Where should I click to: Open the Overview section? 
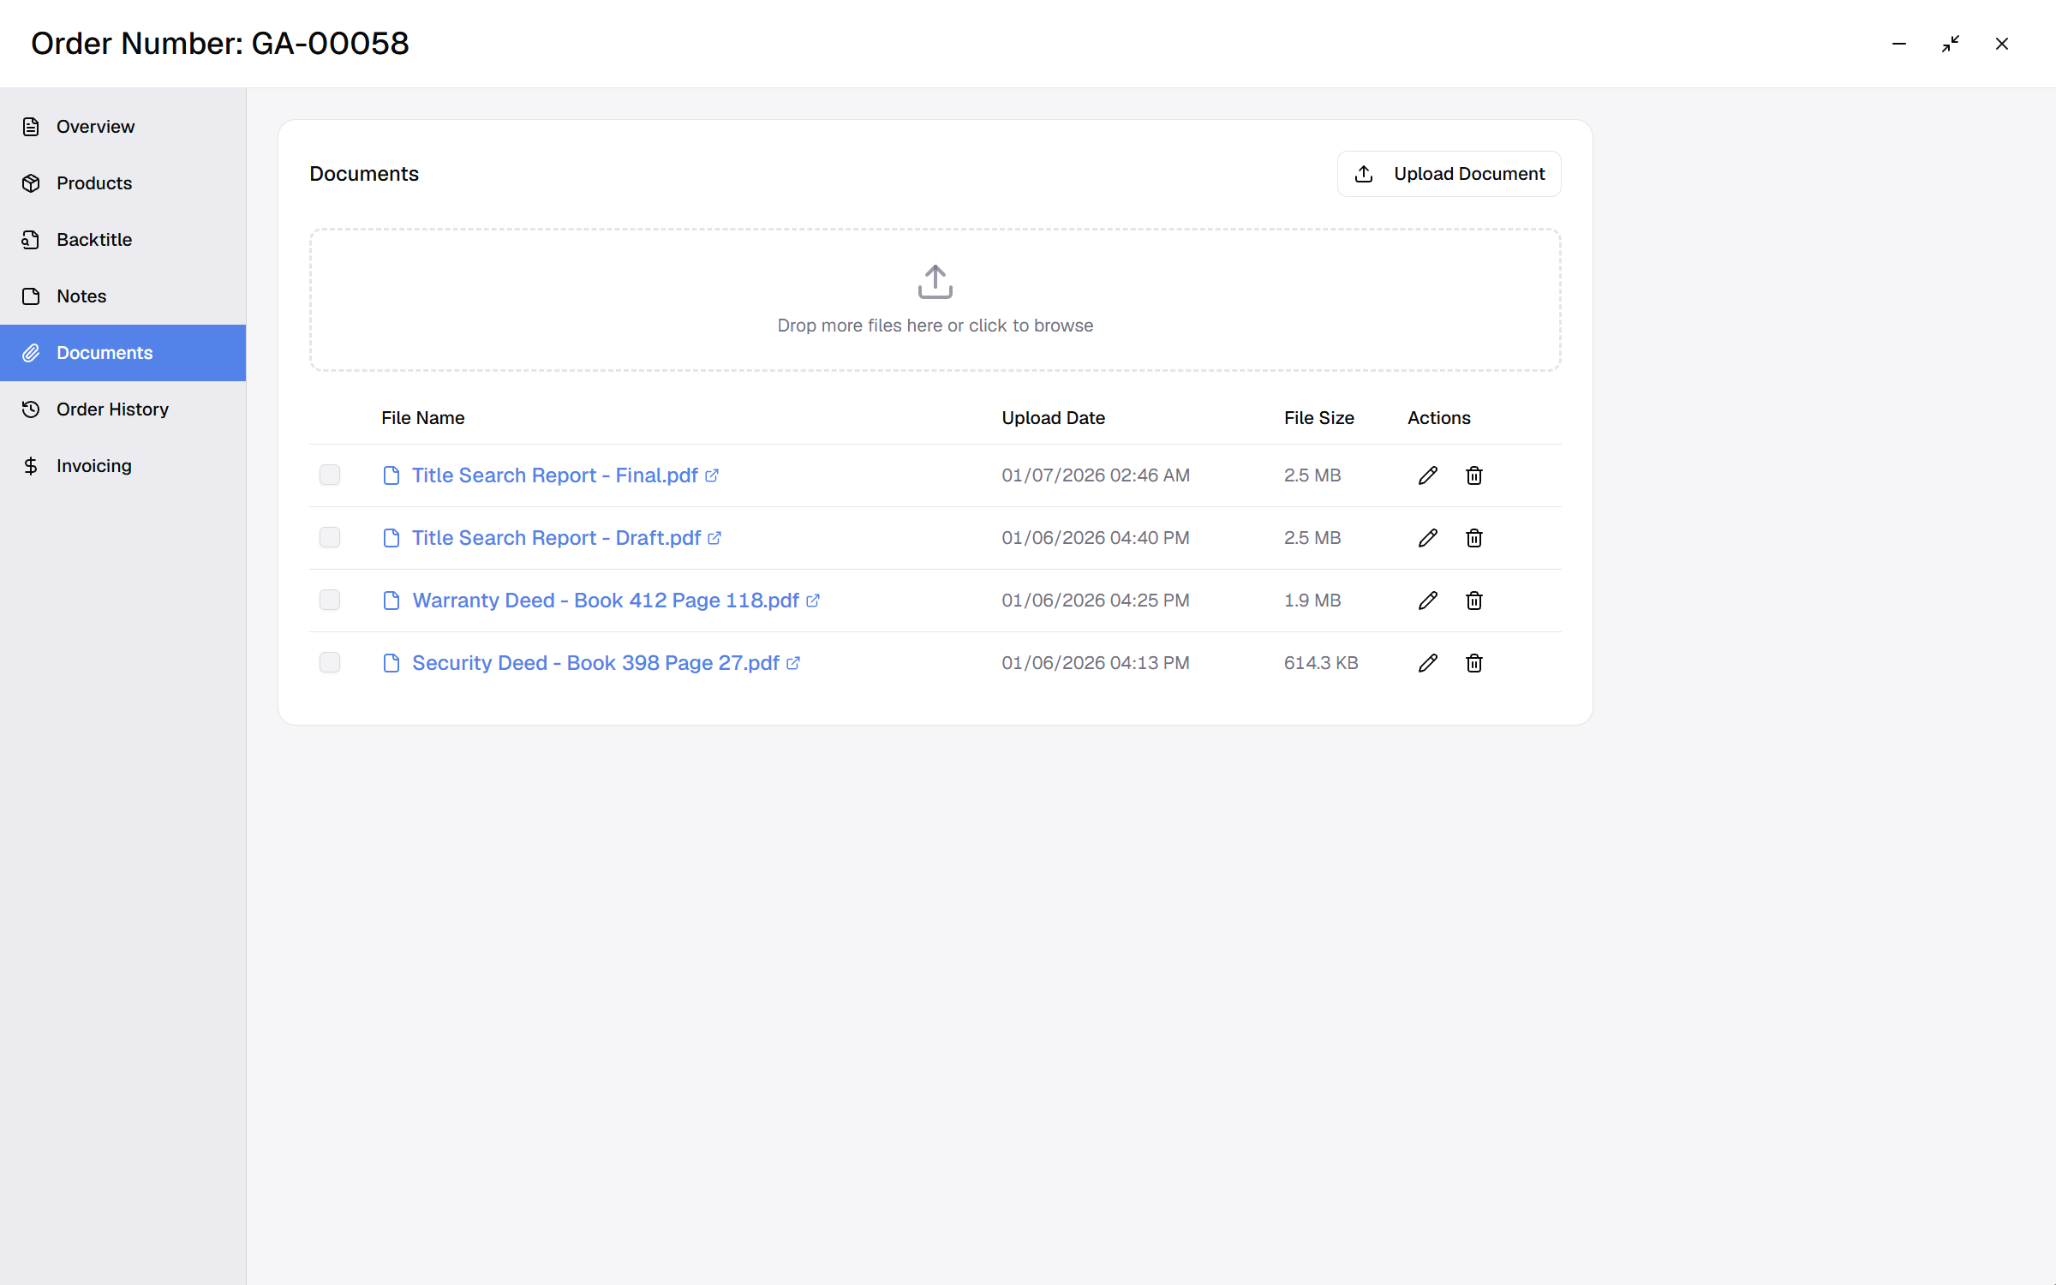(123, 127)
